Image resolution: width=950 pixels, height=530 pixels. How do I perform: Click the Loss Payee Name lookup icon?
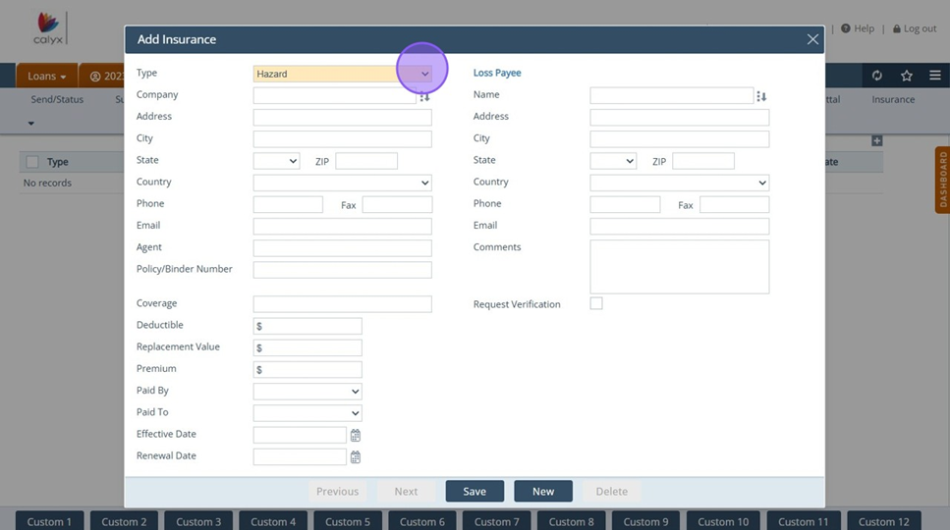[761, 96]
